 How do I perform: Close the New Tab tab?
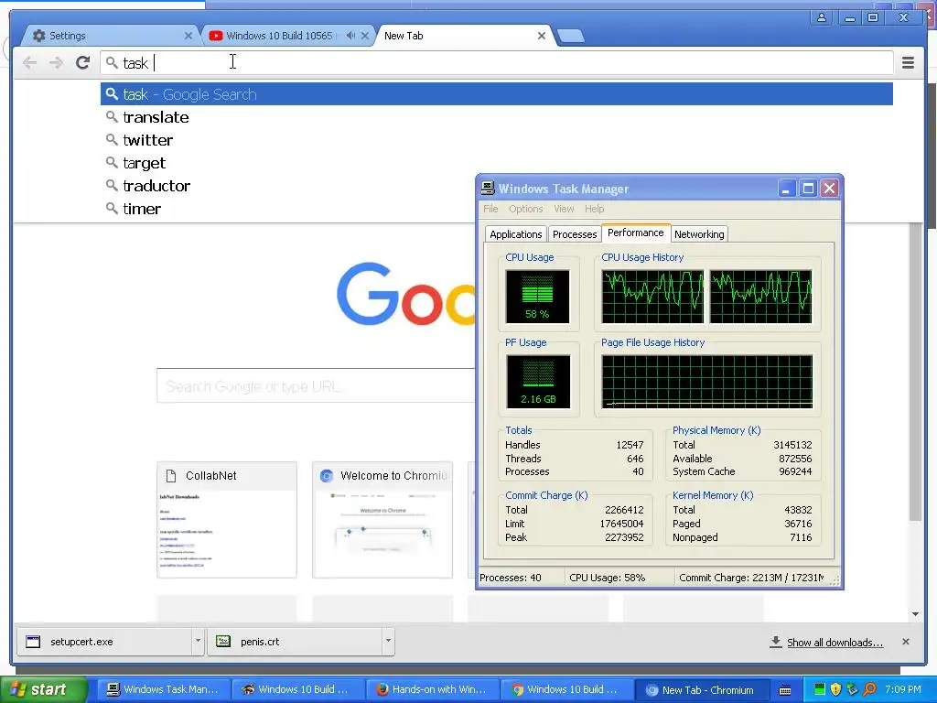pyautogui.click(x=542, y=36)
